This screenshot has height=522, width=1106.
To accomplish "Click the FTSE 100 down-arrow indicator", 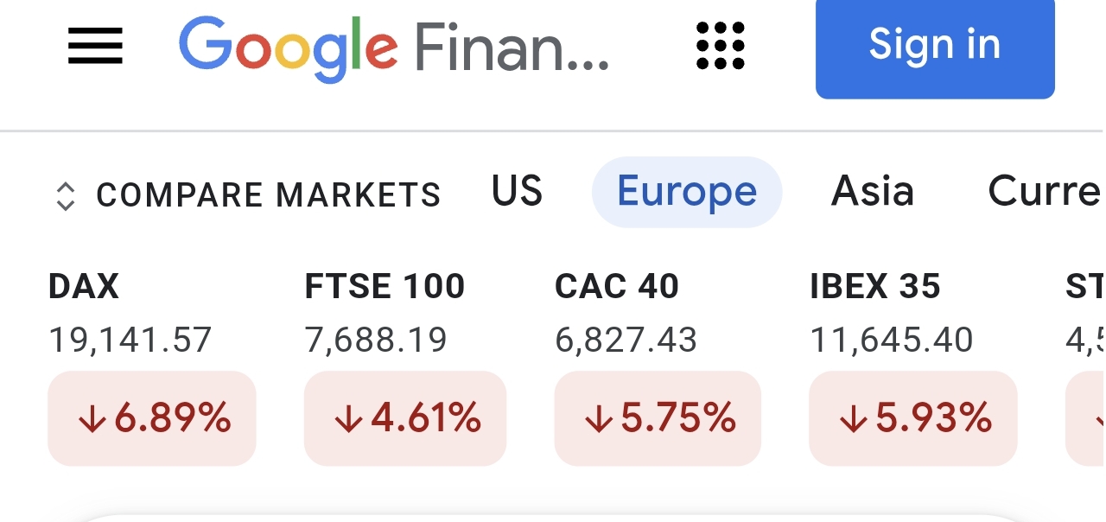I will pos(348,419).
